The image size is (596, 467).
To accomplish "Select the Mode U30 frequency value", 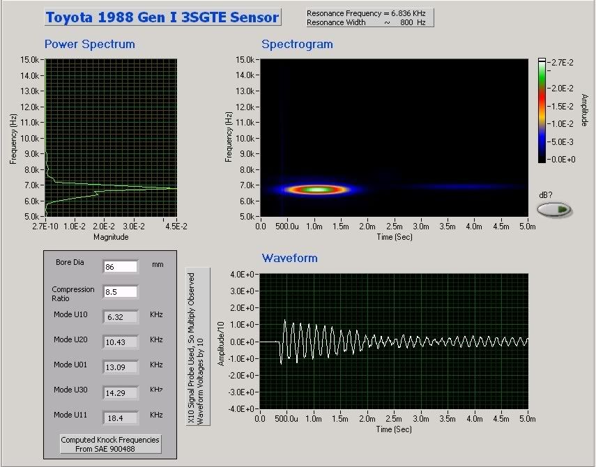I will coord(120,392).
